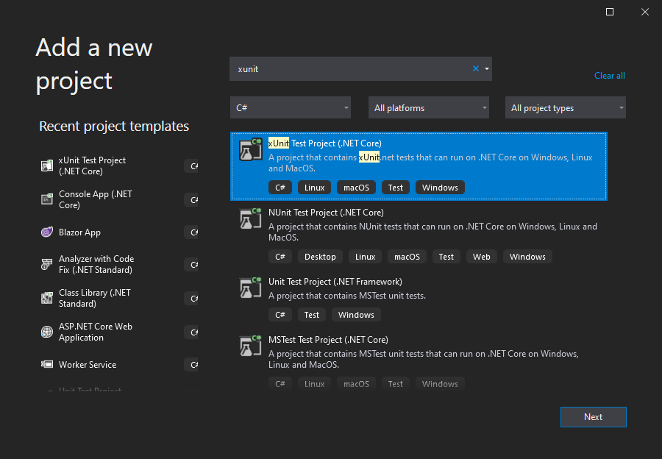Click the Worker Service icon
This screenshot has width=662, height=459.
[46, 365]
